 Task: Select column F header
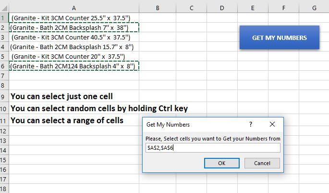(x=283, y=8)
